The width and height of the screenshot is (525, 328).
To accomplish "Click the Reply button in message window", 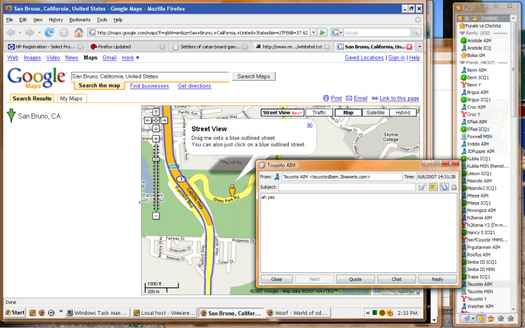I will point(436,279).
